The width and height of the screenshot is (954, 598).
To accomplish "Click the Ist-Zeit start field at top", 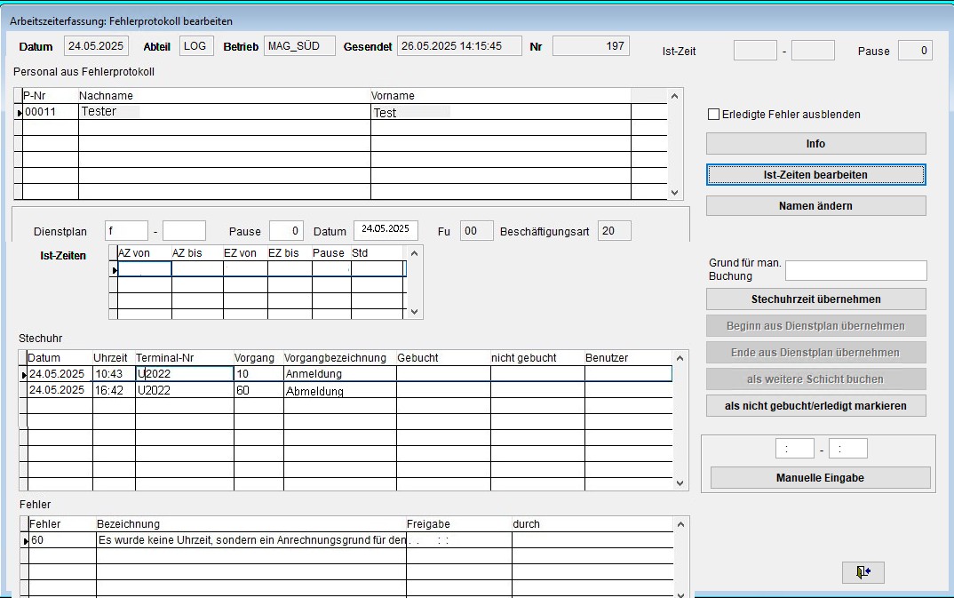I will (755, 51).
